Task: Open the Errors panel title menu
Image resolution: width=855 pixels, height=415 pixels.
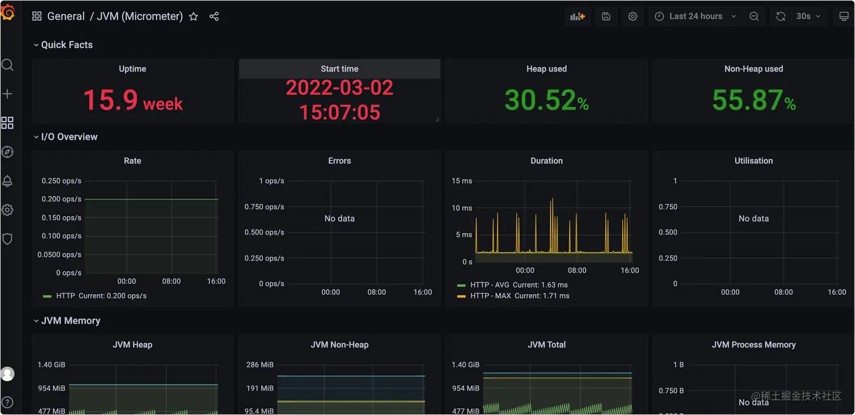Action: (339, 161)
